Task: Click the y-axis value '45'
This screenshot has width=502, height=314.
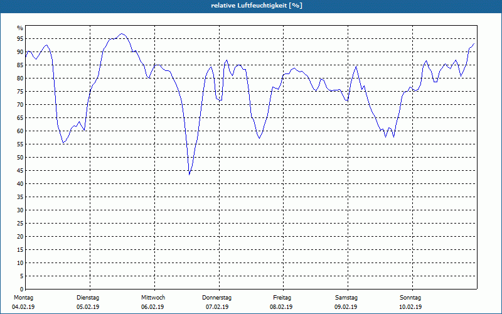Action: point(20,170)
